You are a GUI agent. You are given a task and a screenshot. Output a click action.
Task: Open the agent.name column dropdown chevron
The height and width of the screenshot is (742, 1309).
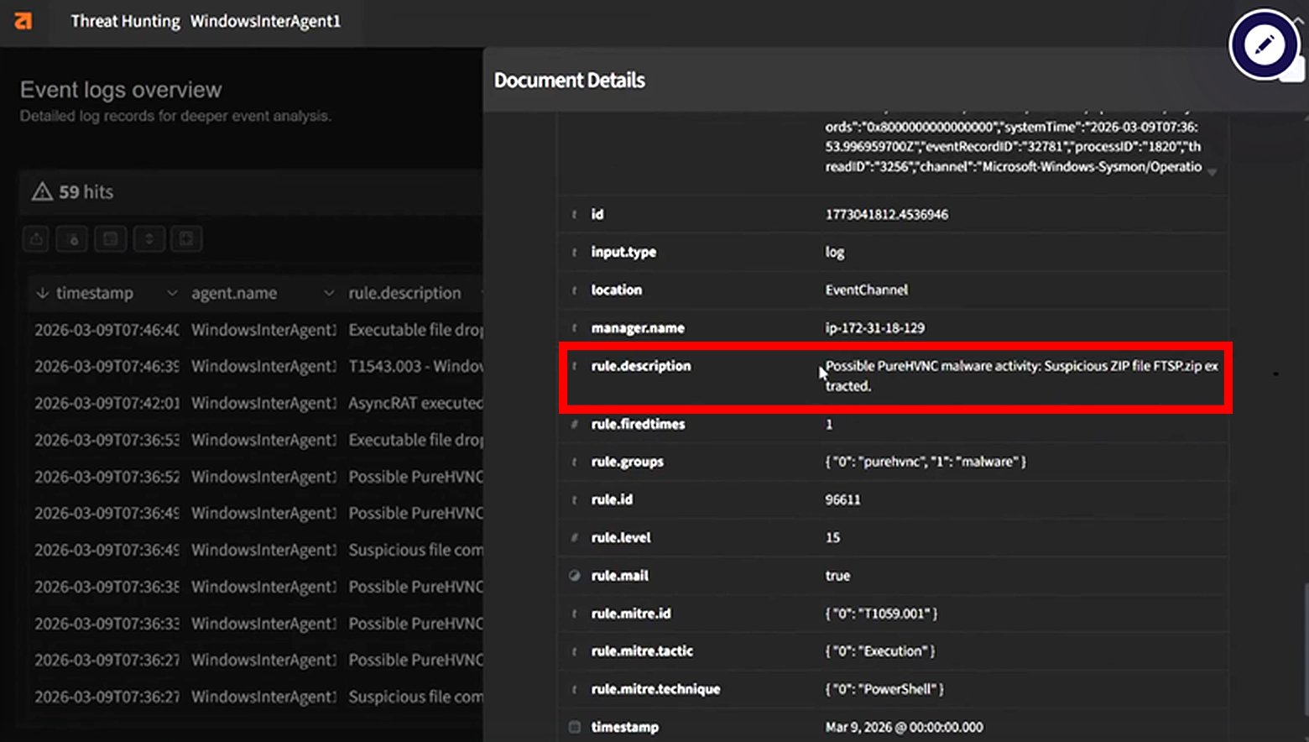(x=329, y=293)
